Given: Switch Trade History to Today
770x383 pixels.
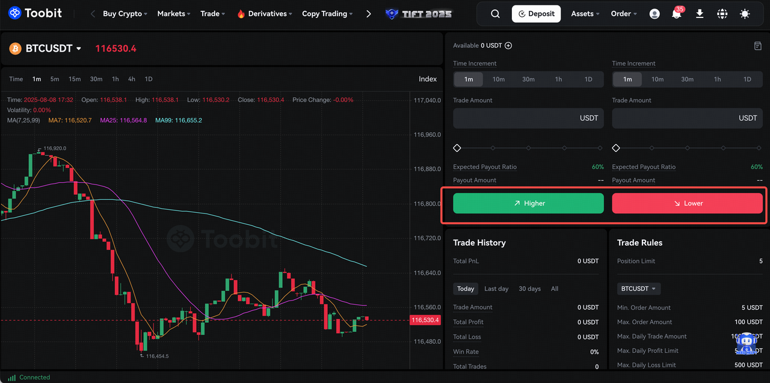Looking at the screenshot, I should [x=466, y=289].
